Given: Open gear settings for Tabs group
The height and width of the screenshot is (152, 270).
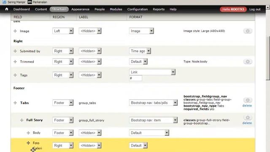Looking at the screenshot, I should 248,100.
